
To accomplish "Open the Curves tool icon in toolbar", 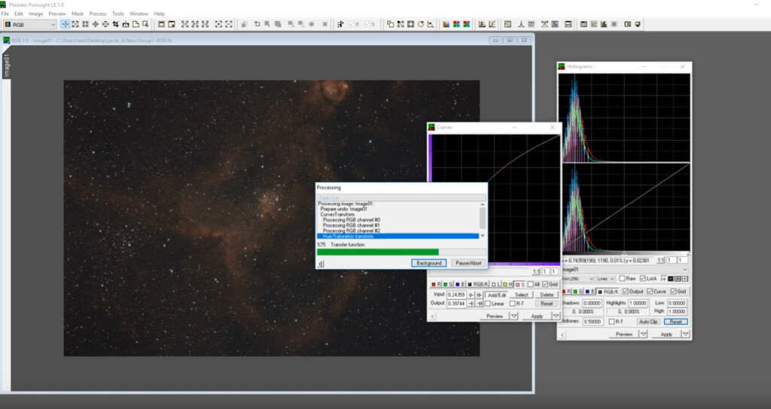I will tap(492, 24).
